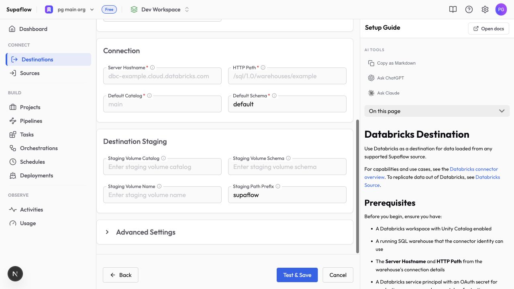Open the settings gear icon
514x289 pixels.
click(485, 9)
